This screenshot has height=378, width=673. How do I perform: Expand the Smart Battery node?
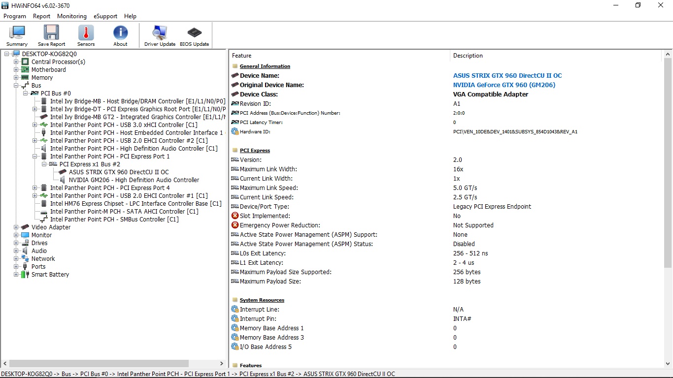[16, 275]
